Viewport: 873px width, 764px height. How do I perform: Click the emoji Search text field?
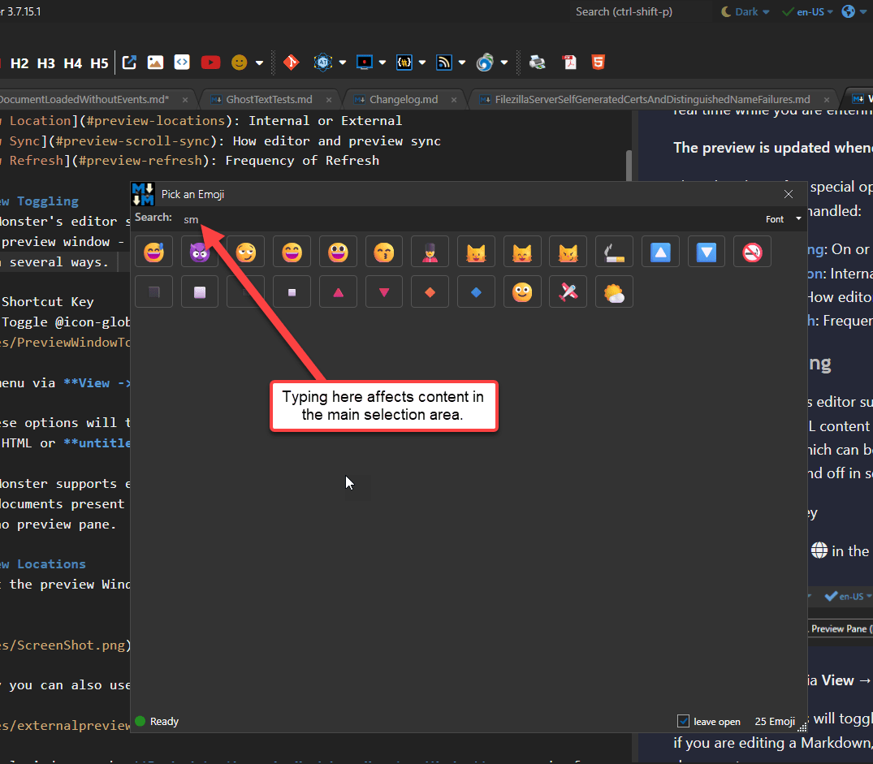click(x=468, y=219)
